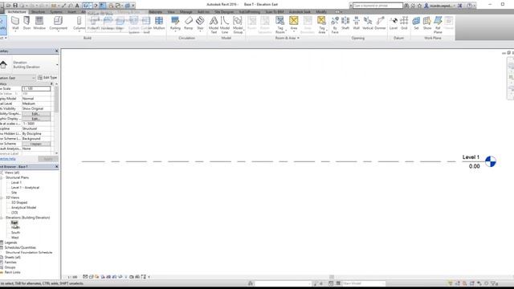The width and height of the screenshot is (514, 289).
Task: Open the Architecture ribbon tab
Action: (x=17, y=12)
